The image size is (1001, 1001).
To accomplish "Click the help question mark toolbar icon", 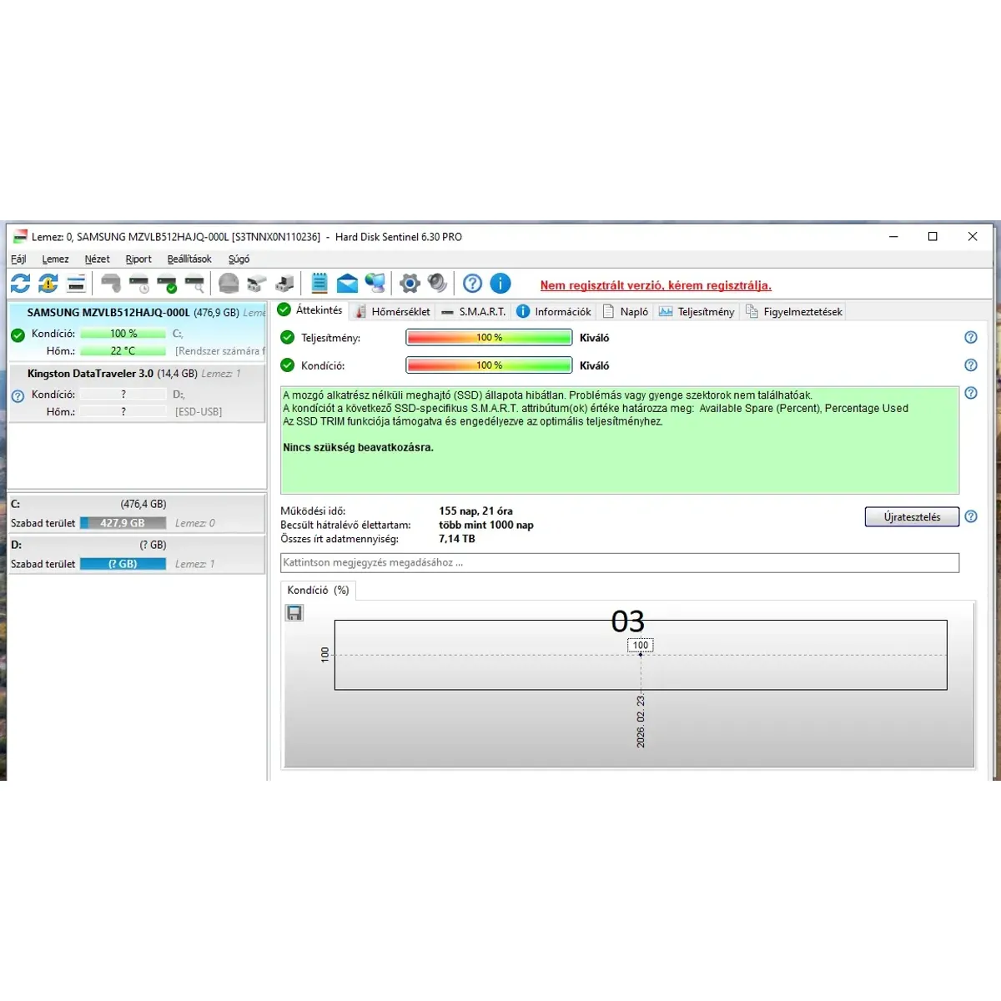I will tap(472, 284).
